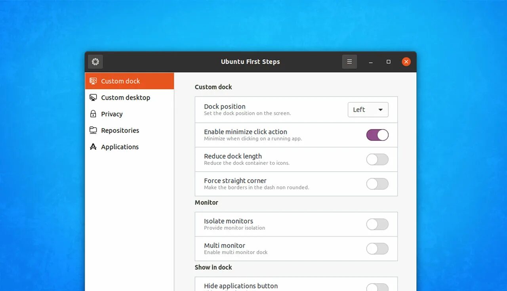Click the "Show in dock" heading
The image size is (507, 291).
click(213, 267)
